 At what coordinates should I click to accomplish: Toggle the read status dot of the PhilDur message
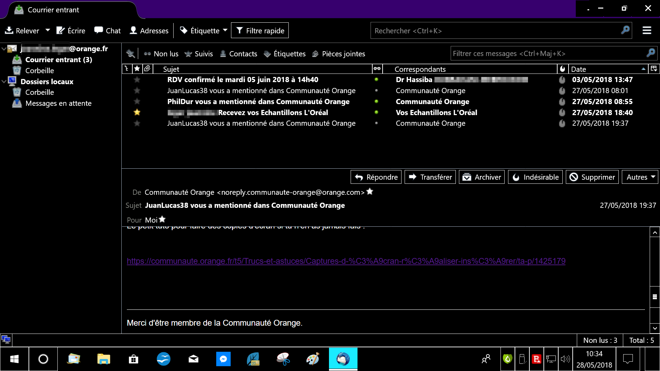tap(376, 102)
